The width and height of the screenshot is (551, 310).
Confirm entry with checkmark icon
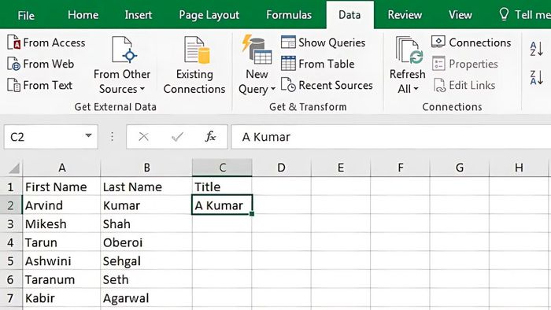point(177,137)
